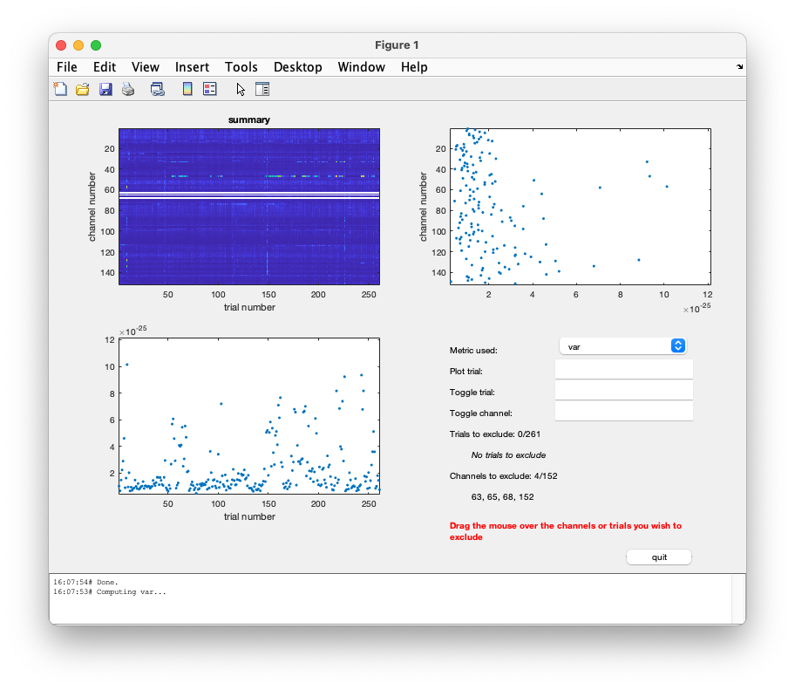
Task: Open the Tools menu
Action: tap(241, 67)
